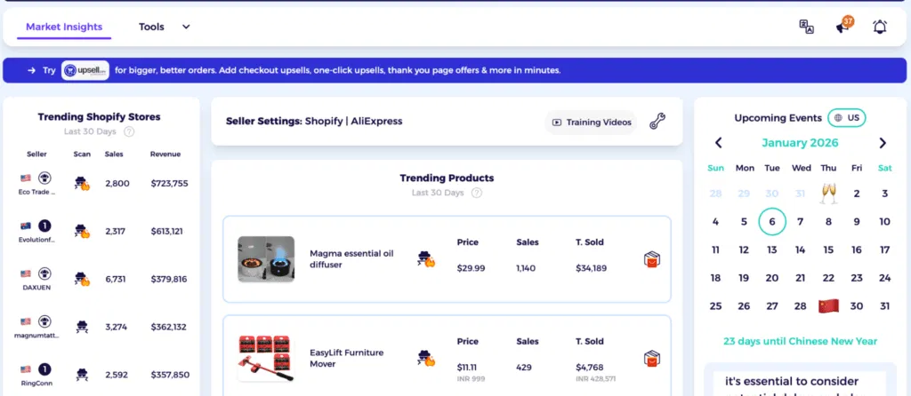Click sales value 6,731
911x396 pixels.
pyautogui.click(x=117, y=279)
